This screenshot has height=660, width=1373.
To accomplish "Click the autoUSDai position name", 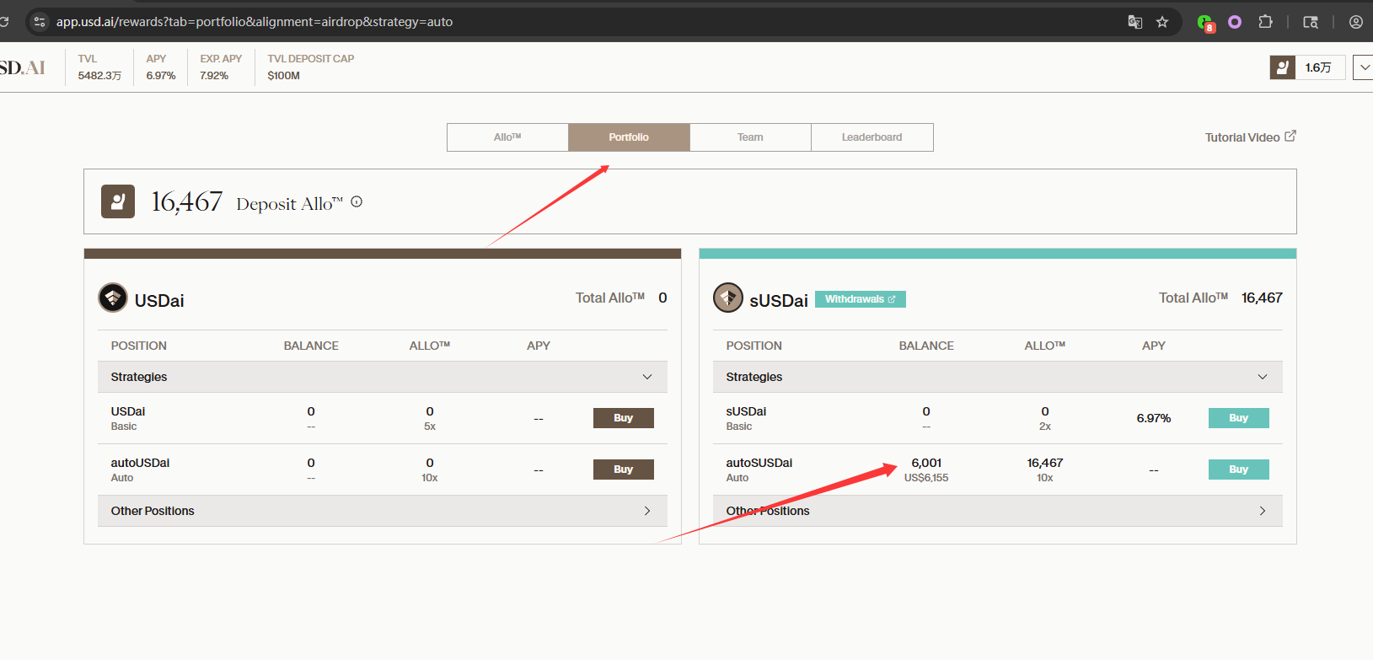I will point(140,463).
